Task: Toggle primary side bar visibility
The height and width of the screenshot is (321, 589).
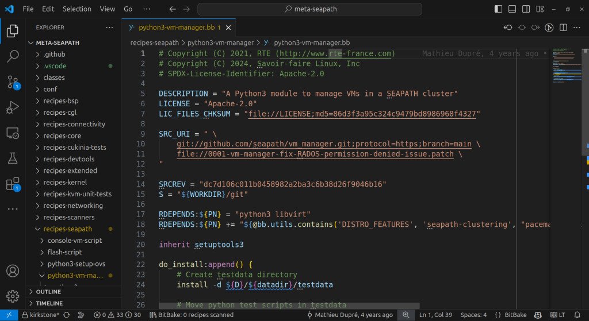Action: tap(498, 9)
